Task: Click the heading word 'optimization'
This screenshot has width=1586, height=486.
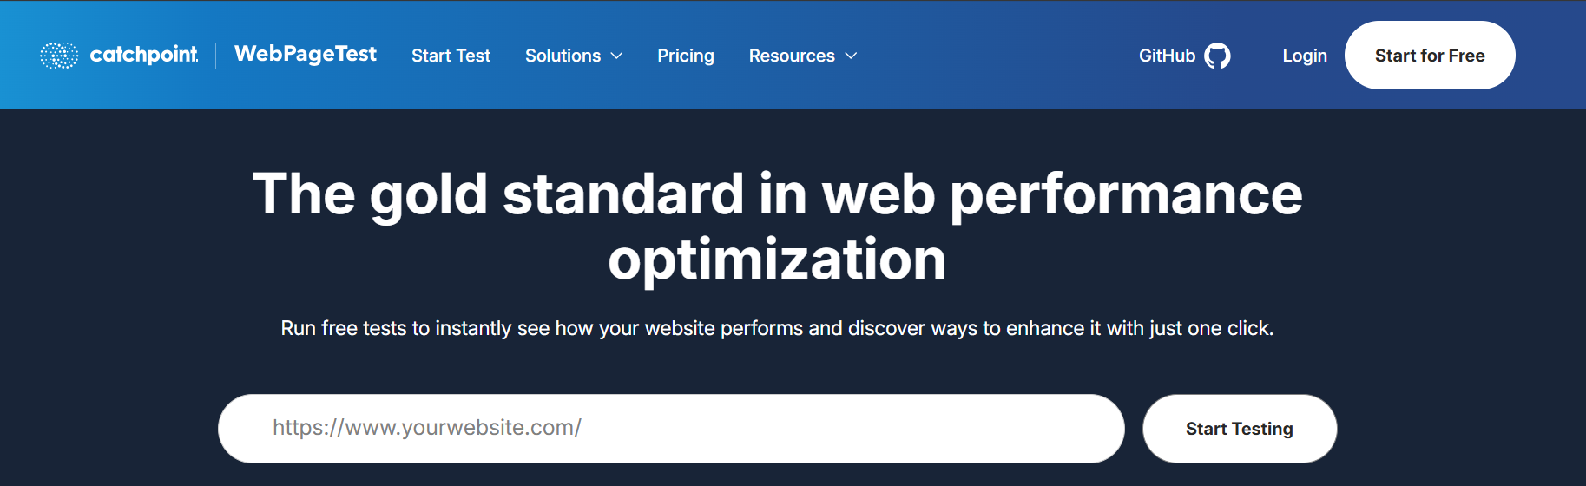Action: (777, 259)
